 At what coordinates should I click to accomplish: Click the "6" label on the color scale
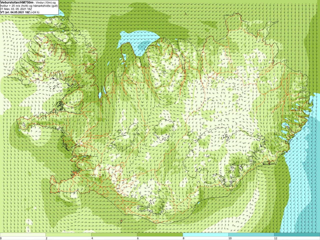(x=138, y=238)
